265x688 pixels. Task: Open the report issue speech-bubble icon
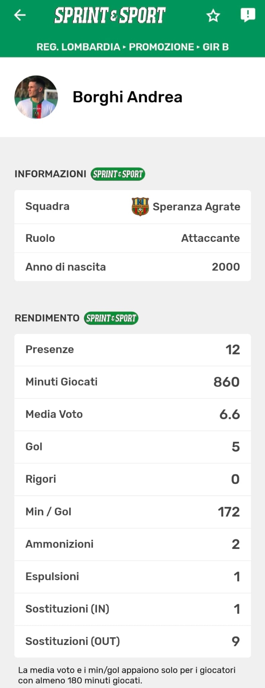click(248, 15)
